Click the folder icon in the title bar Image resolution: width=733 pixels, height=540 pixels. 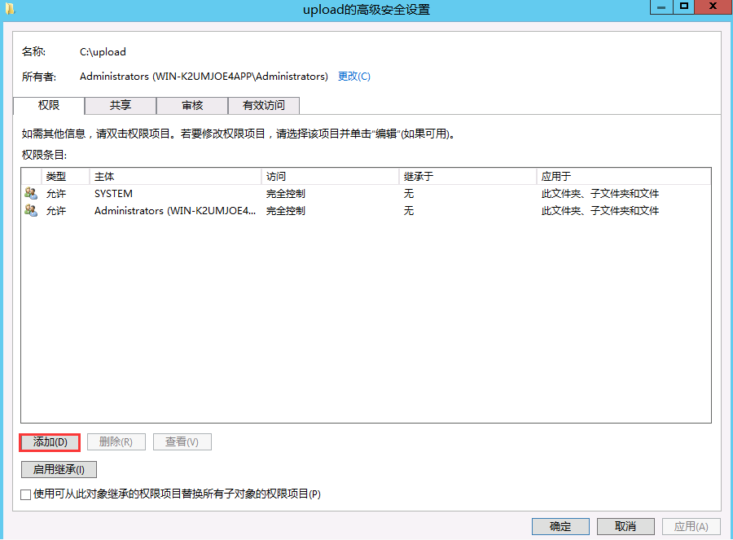point(9,8)
